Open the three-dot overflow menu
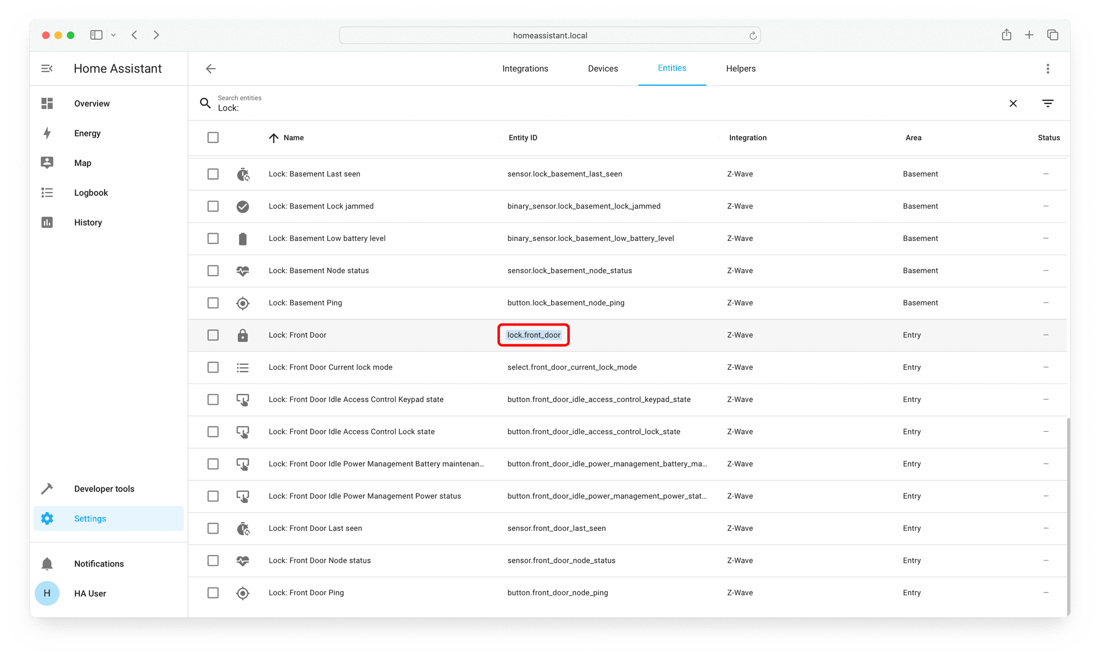1100x659 pixels. [x=1048, y=69]
